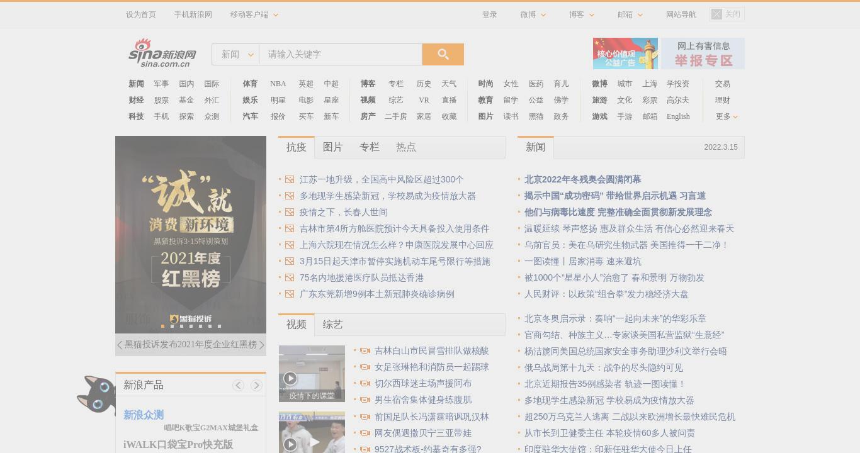This screenshot has width=860, height=453.
Task: Open headline 人民财评 组合拳 article
Action: click(x=606, y=294)
